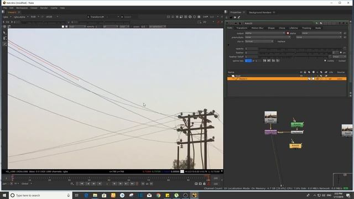Open the Edit menu
Image resolution: width=354 pixels, height=199 pixels.
(11, 8)
